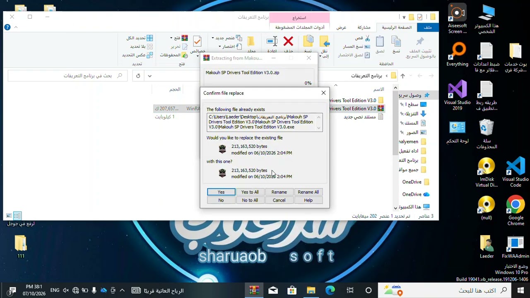Open File Explorer from the taskbar
Viewport: 530px width, 298px height.
click(311, 290)
